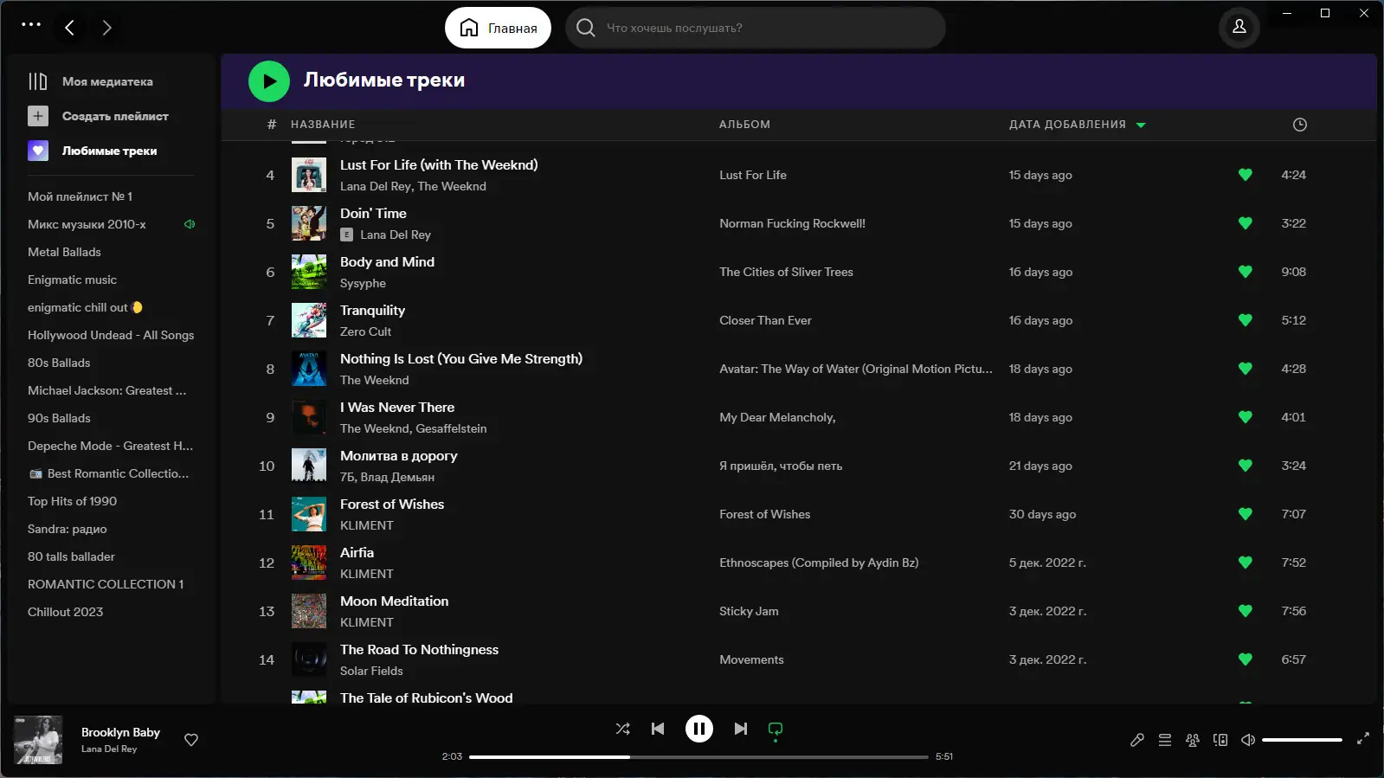Screen dimensions: 1384x778
Task: Open artist Sysyphe under Body and Mind
Action: click(363, 283)
